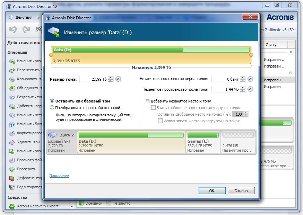The image size is (303, 215).
Task: Click the Actions menu icon in main window
Action: pyautogui.click(x=11, y=17)
